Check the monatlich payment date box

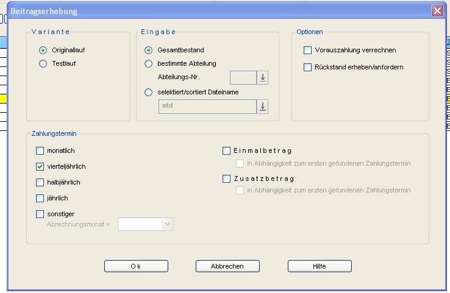coord(40,150)
